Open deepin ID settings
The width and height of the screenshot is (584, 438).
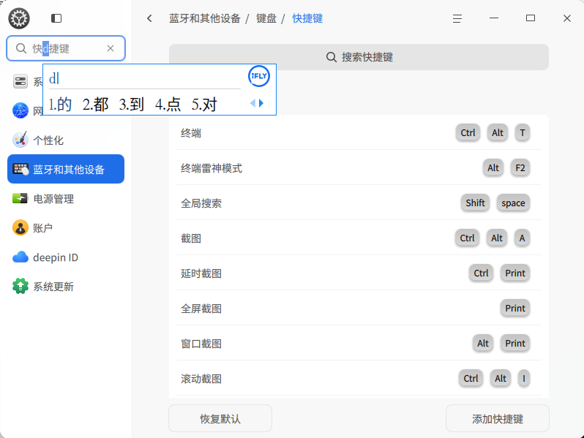pos(66,257)
